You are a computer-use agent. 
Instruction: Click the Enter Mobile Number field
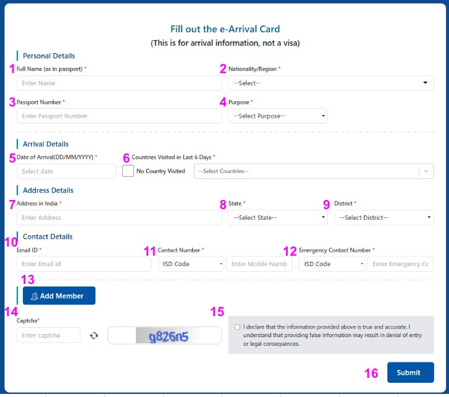coord(259,264)
